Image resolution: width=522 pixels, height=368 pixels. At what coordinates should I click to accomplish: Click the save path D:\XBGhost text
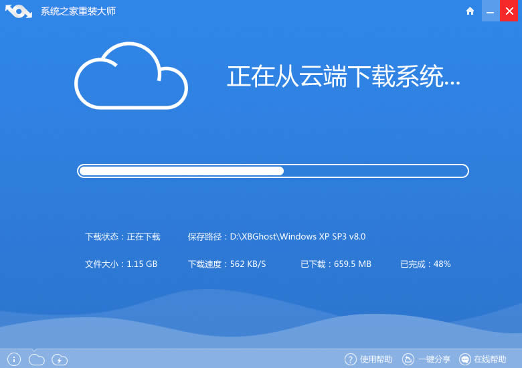276,237
